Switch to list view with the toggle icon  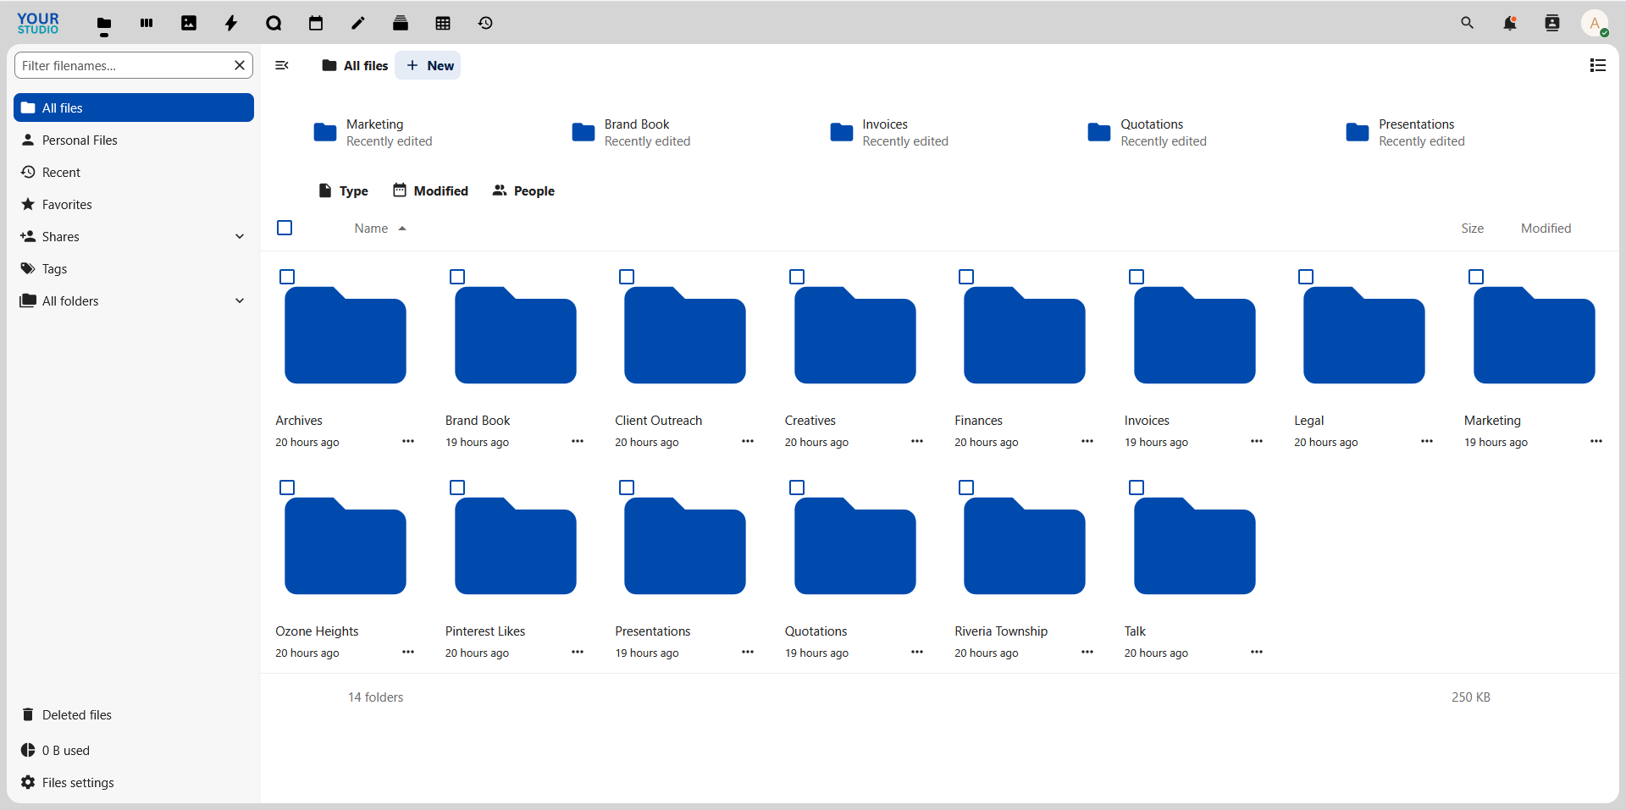tap(1598, 65)
